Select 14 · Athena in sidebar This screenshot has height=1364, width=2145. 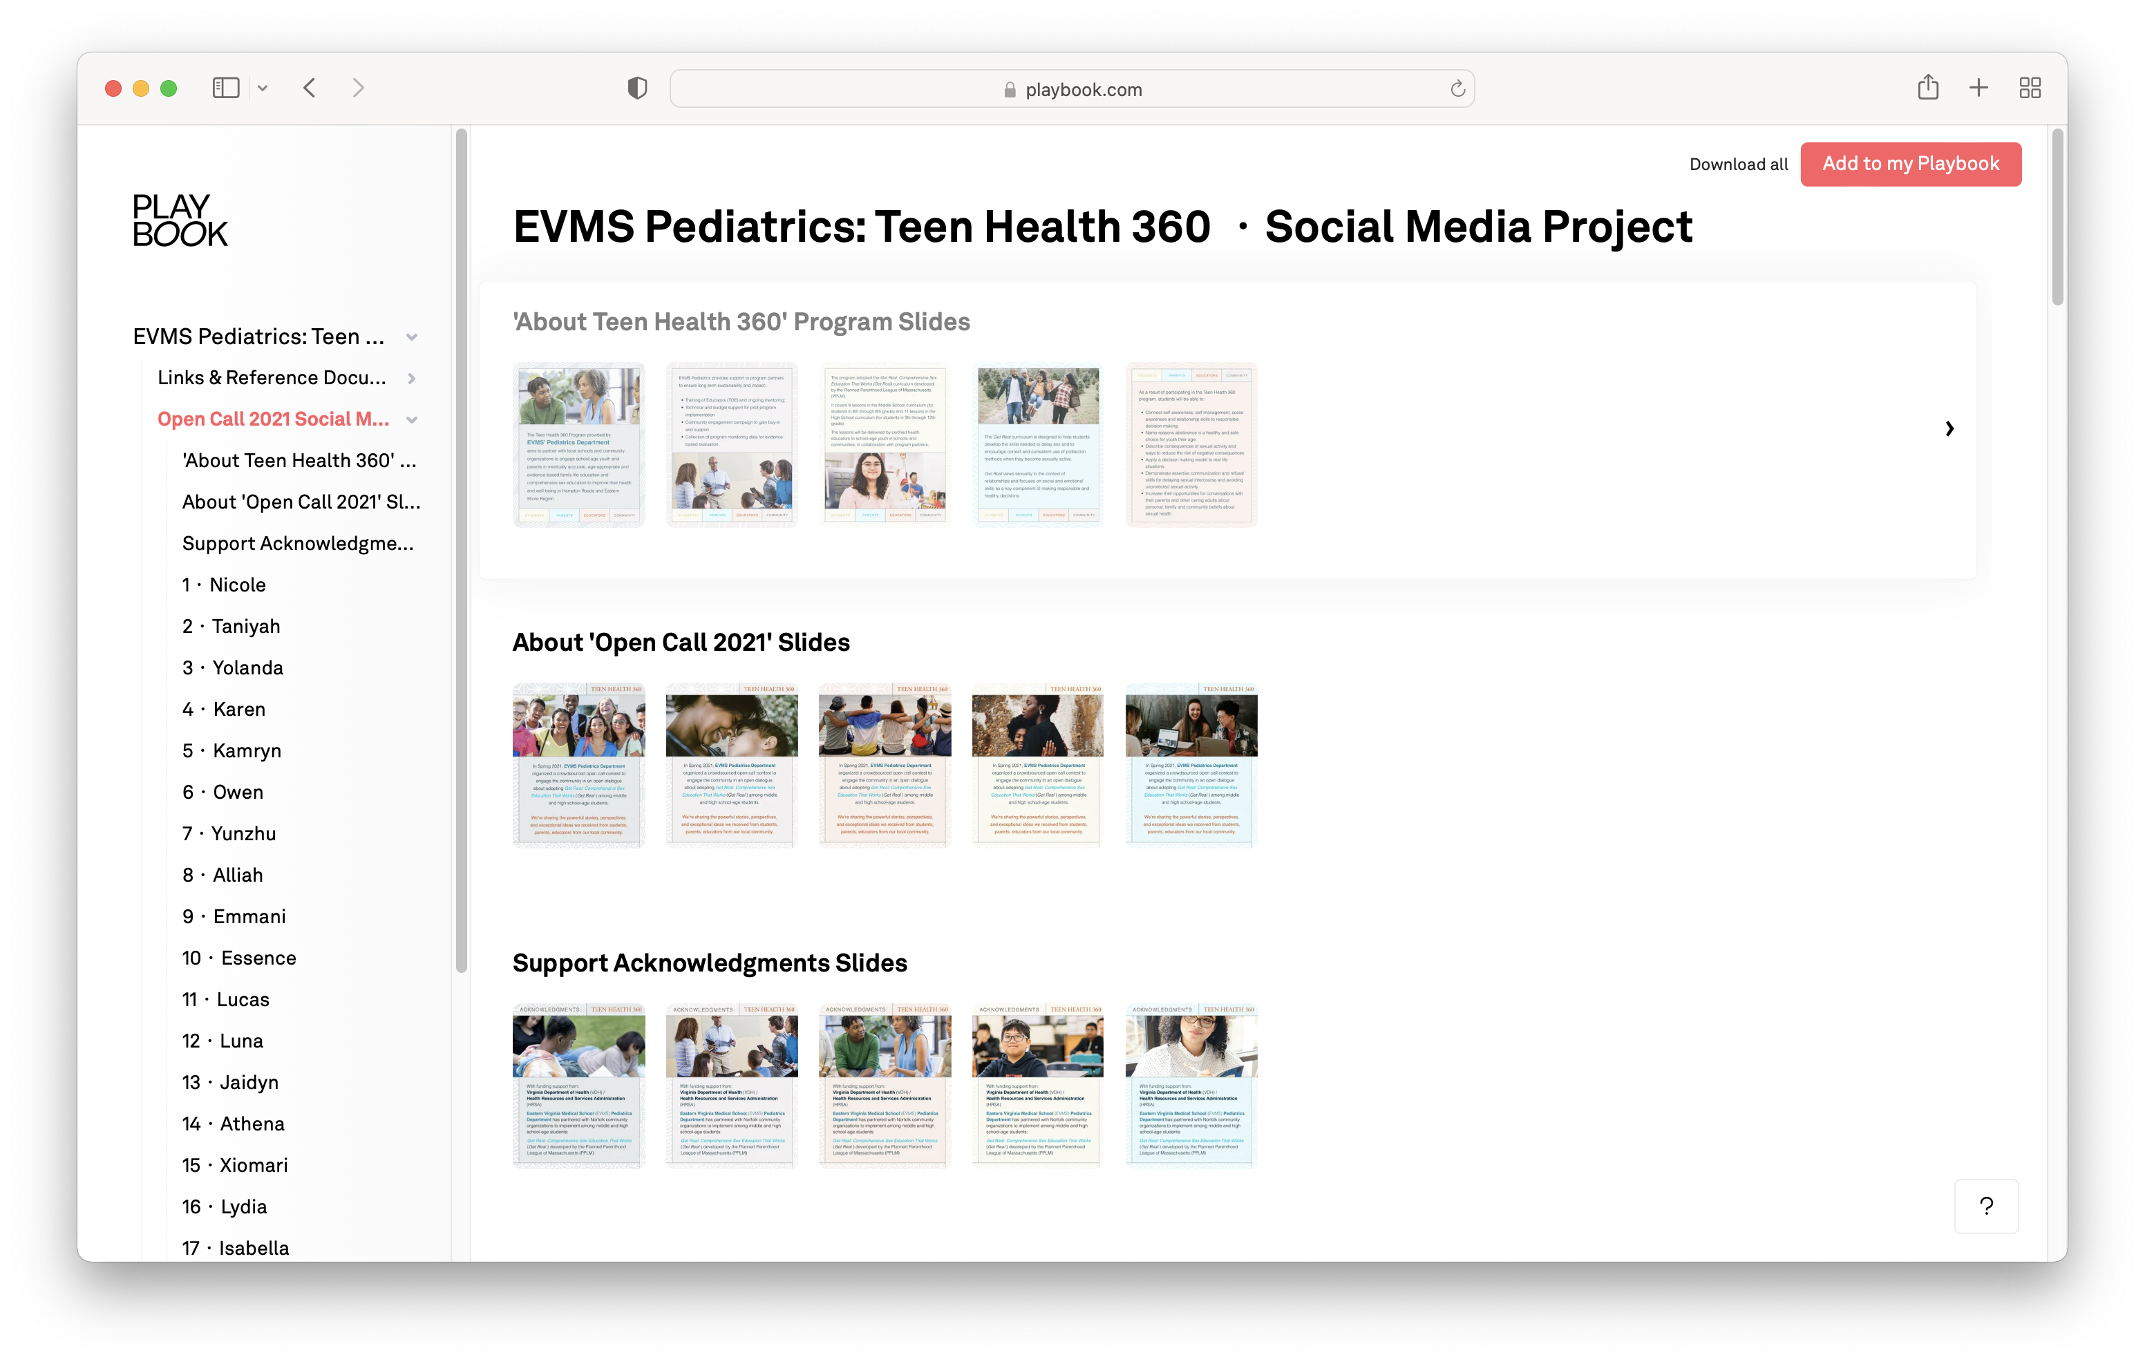[x=234, y=1124]
